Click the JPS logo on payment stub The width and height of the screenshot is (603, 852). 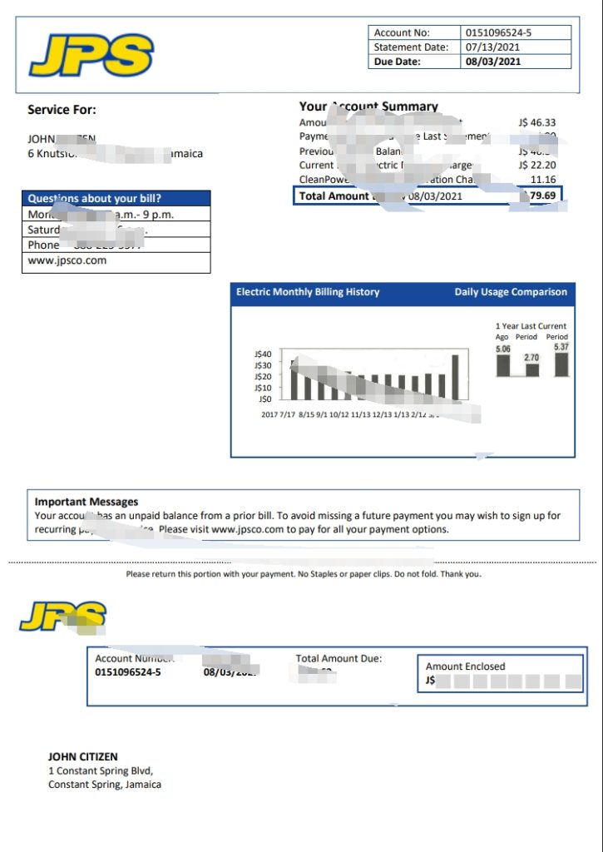point(63,616)
